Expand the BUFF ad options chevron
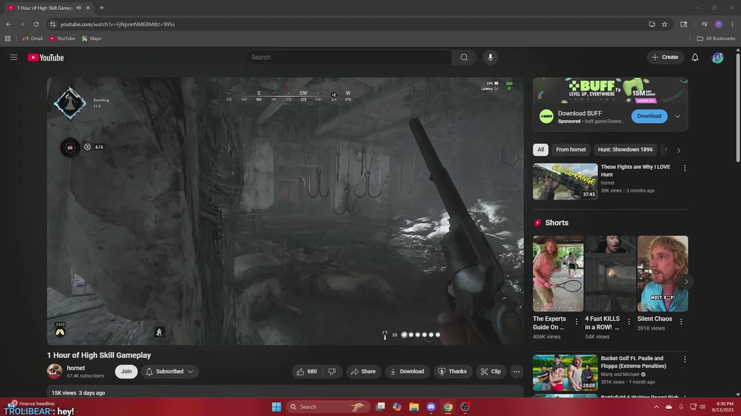741x416 pixels. click(677, 116)
